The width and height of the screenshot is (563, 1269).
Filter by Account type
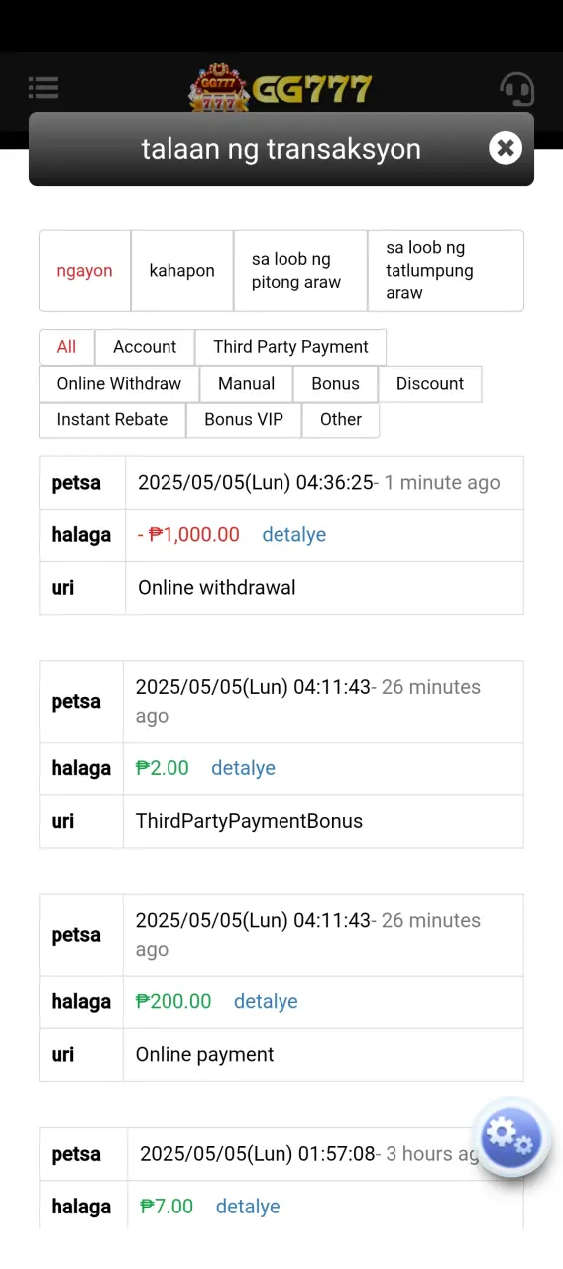(x=145, y=347)
